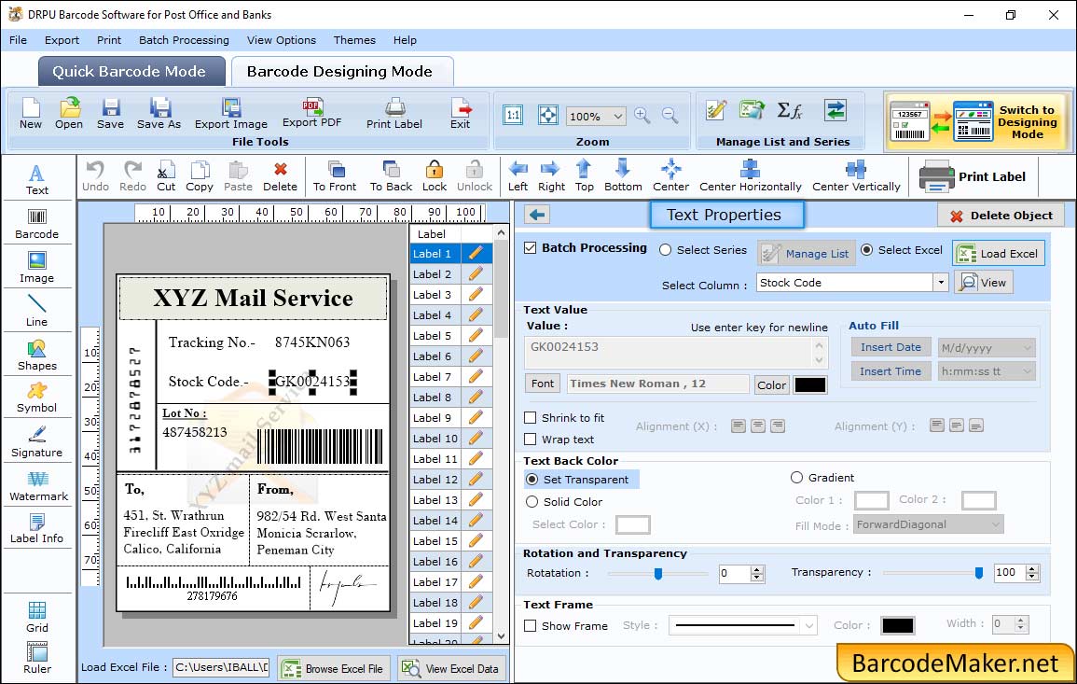Click the Load Excel File path field

[220, 667]
